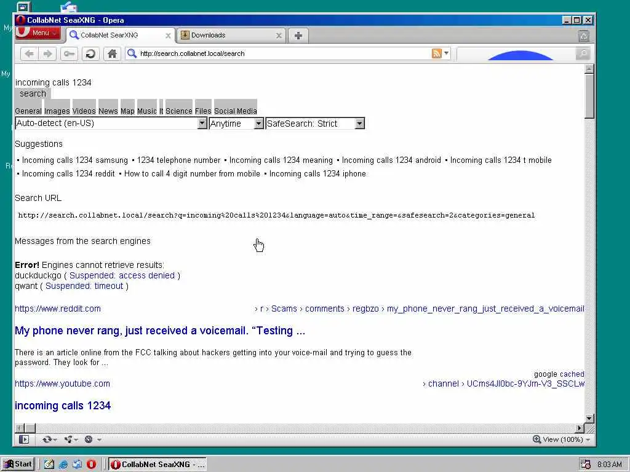The image size is (630, 472).
Task: Select the Files category tab
Action: point(203,111)
